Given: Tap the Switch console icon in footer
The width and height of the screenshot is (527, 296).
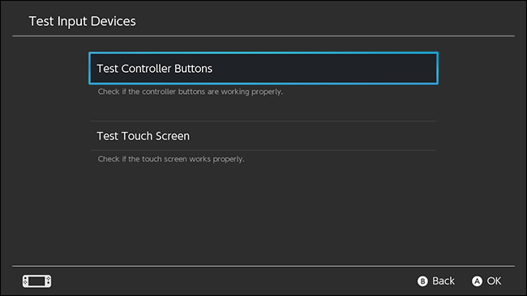Looking at the screenshot, I should (x=37, y=281).
